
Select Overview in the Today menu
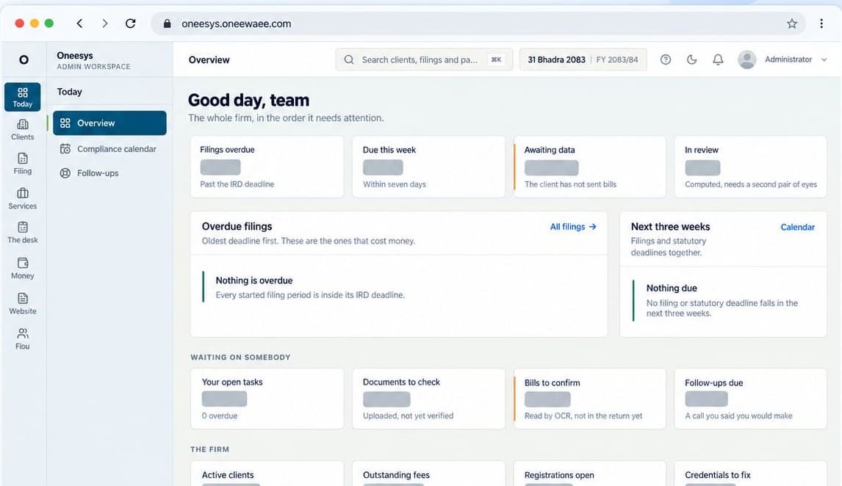109,123
